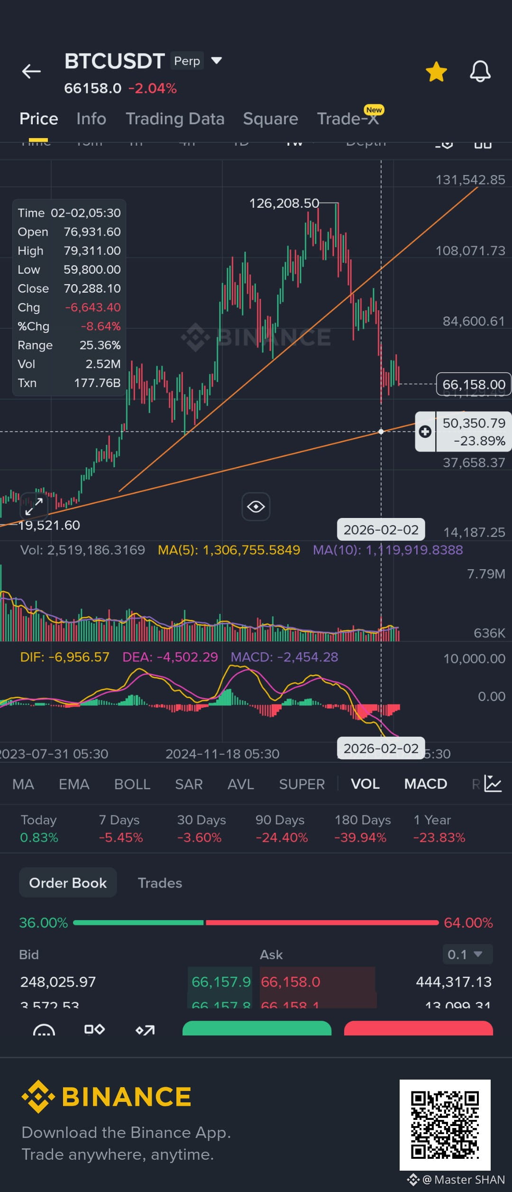Screen dimensions: 512x1192
Task: Tap the 7 Days -5.45% performance
Action: tap(121, 829)
